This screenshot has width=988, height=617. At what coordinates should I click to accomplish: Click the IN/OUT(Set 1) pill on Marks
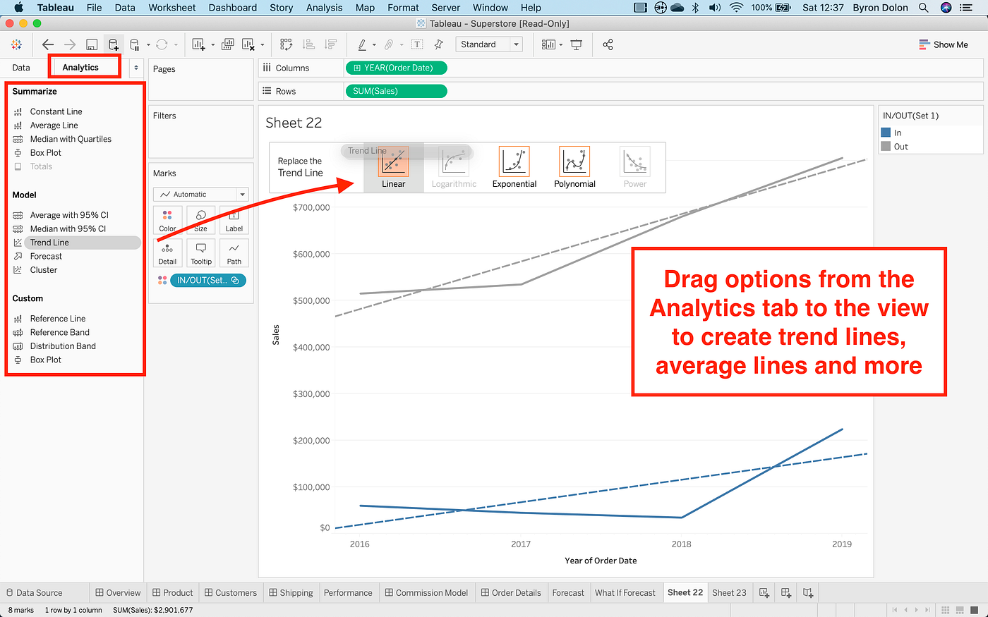point(208,280)
